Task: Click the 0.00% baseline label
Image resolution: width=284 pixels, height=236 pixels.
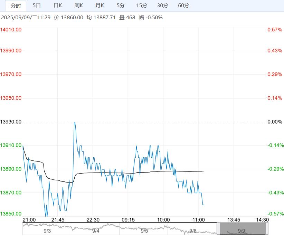Action: click(275, 122)
